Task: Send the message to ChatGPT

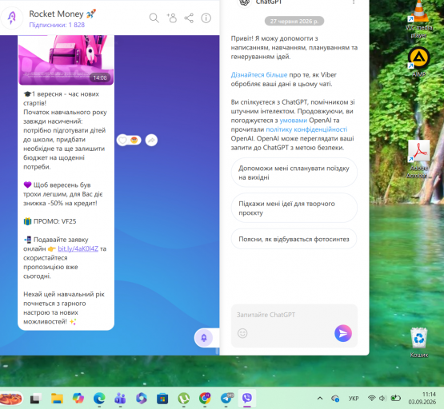Action: point(343,333)
